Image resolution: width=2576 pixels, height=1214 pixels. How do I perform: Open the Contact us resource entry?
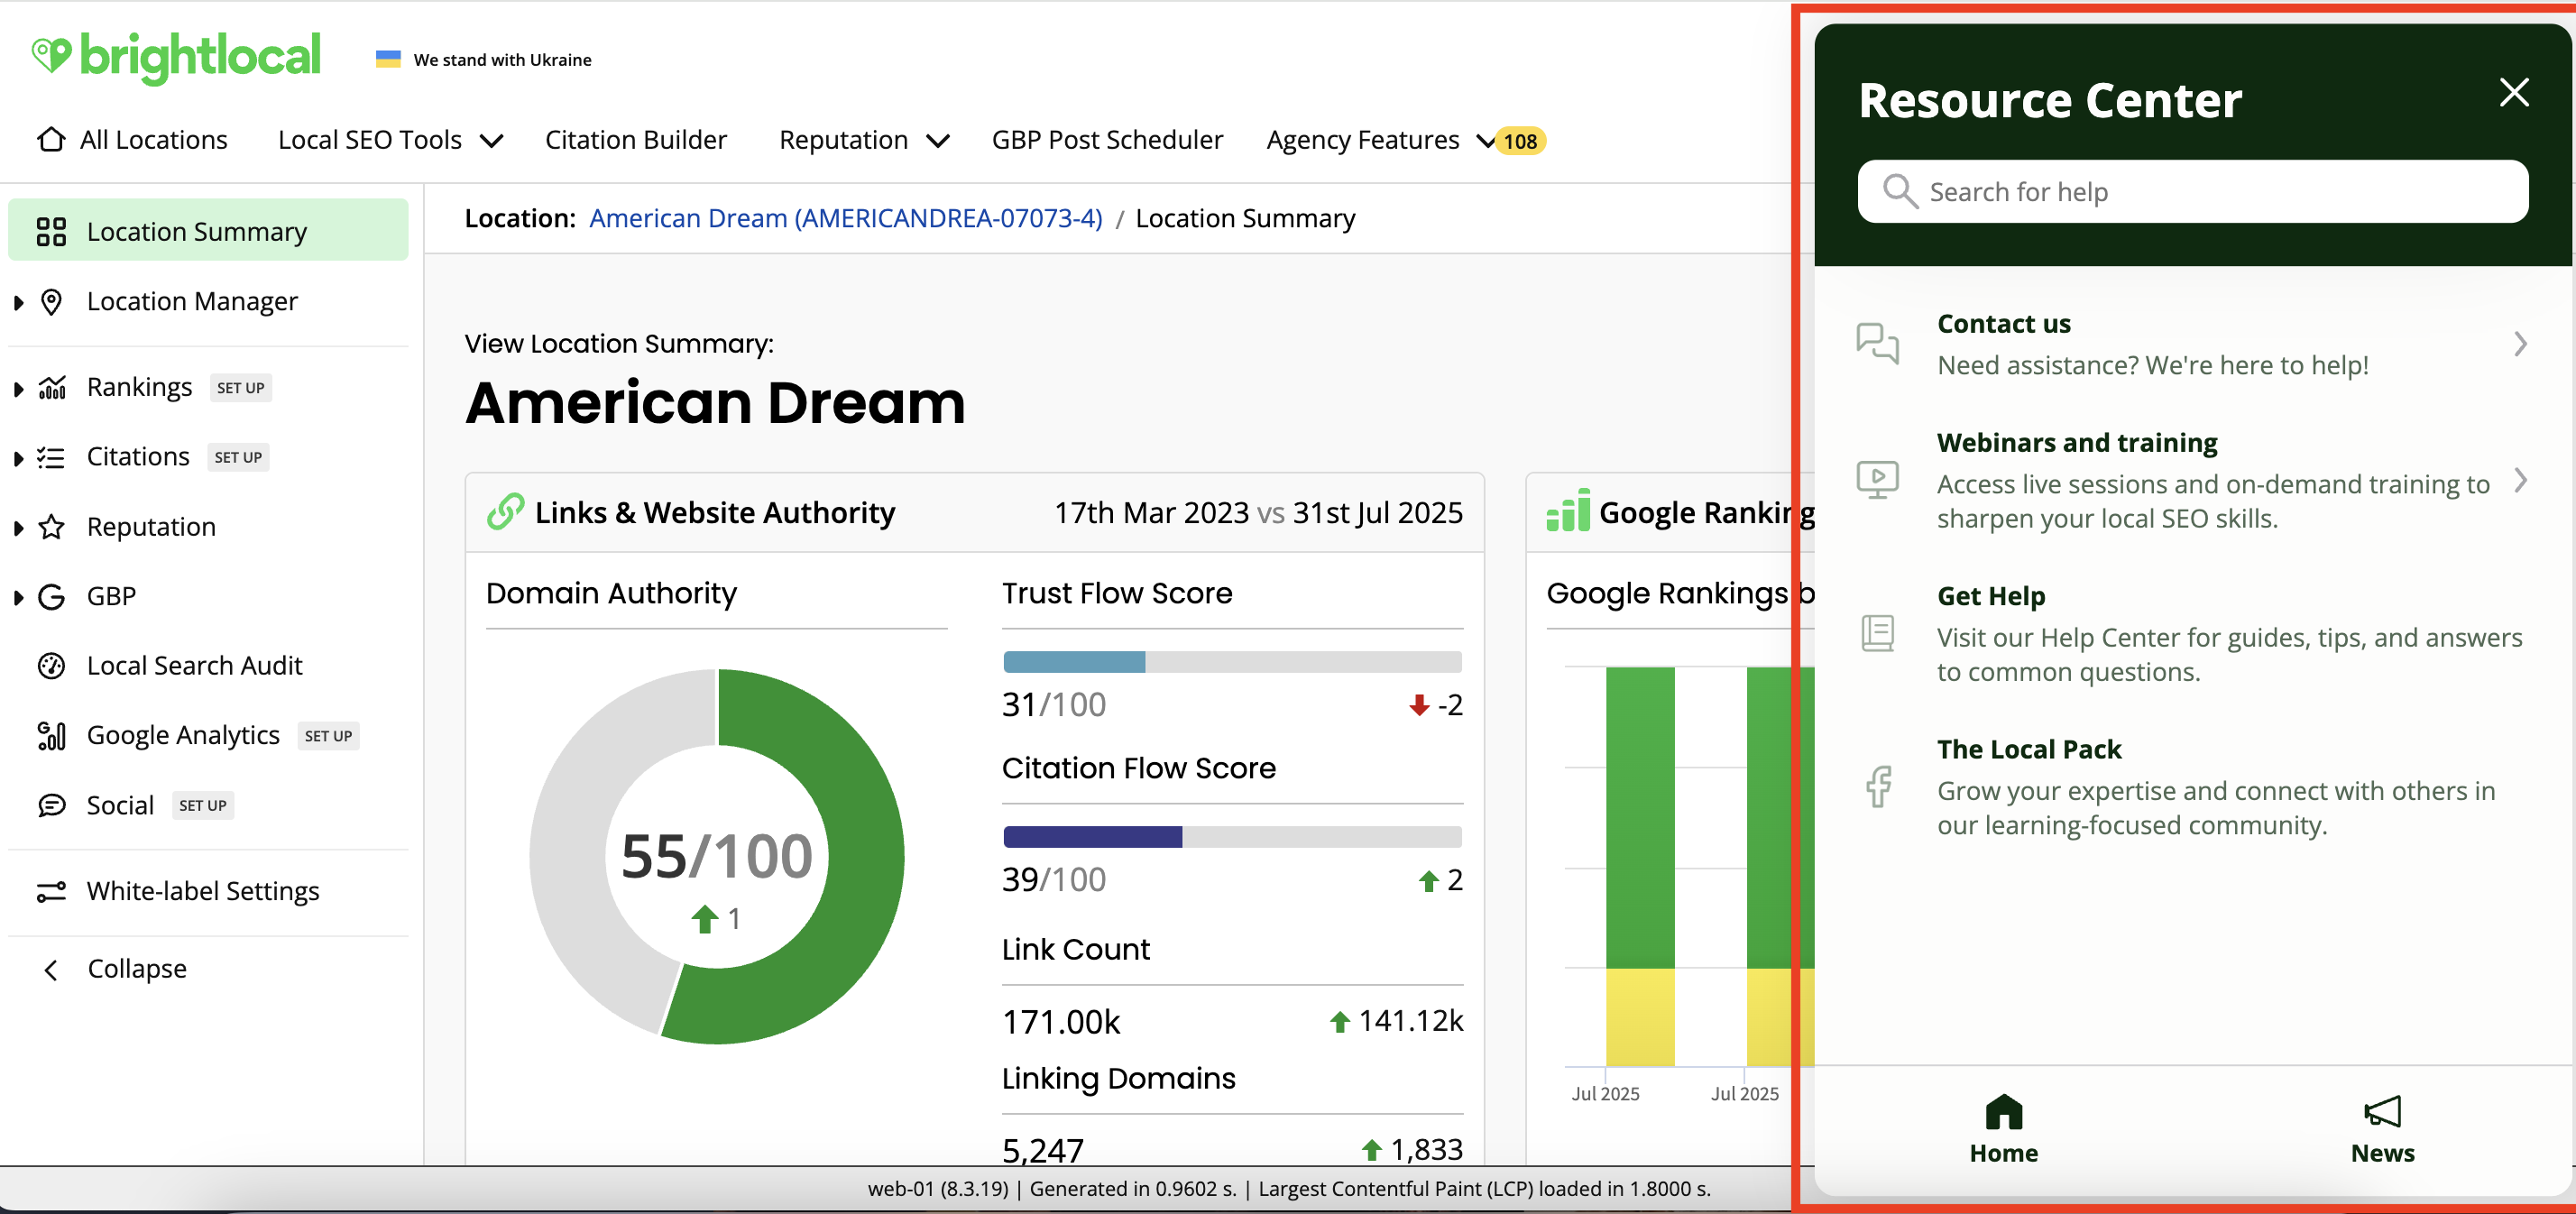click(2194, 344)
